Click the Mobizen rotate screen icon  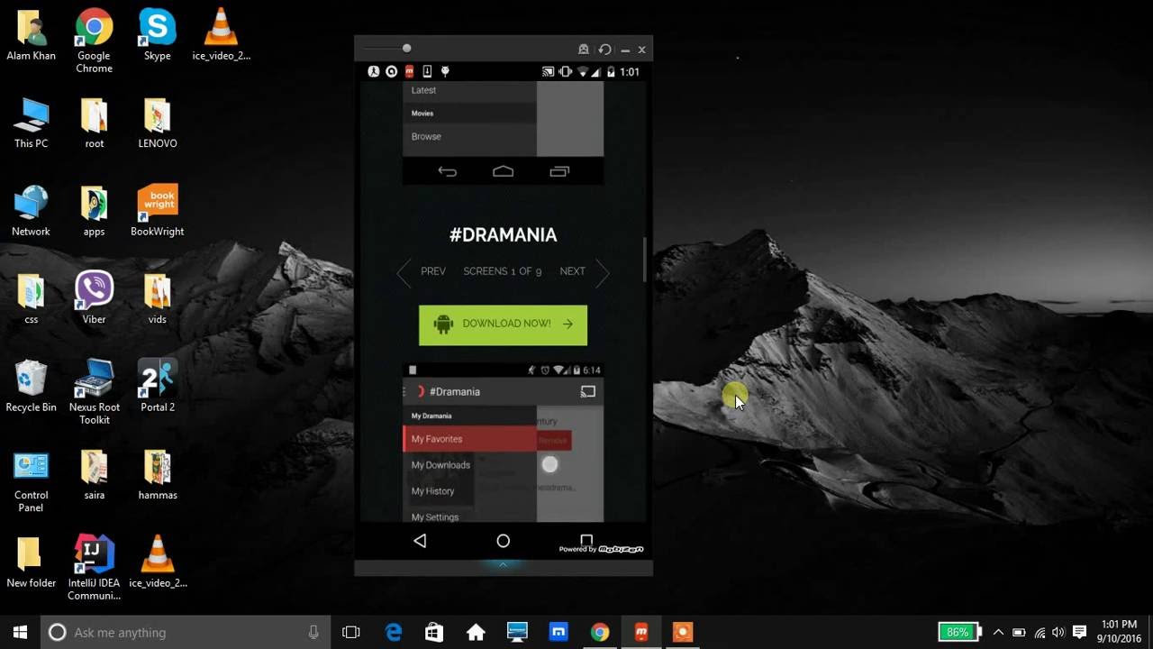(x=604, y=50)
